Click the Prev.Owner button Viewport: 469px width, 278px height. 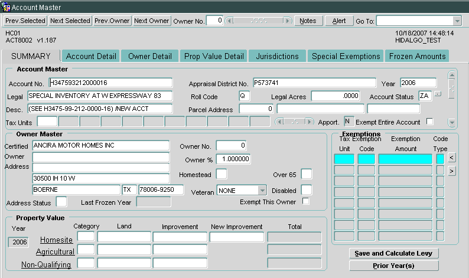coord(112,21)
